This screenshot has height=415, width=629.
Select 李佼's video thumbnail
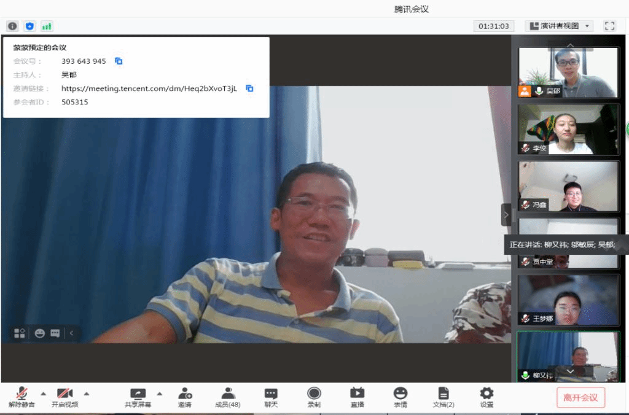(x=568, y=129)
